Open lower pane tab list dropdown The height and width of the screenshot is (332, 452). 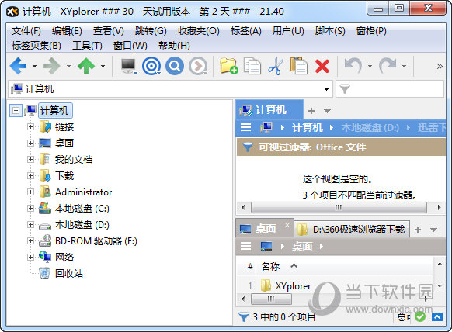(x=433, y=230)
